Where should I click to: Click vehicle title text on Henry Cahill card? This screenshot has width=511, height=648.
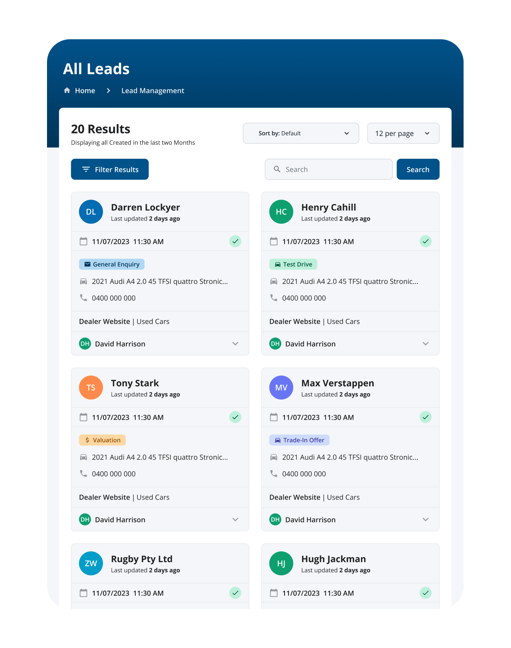(x=350, y=281)
